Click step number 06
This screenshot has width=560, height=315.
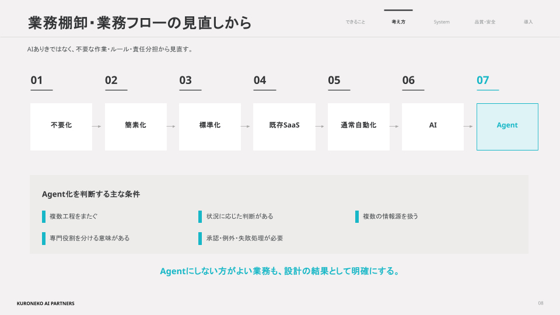click(408, 80)
